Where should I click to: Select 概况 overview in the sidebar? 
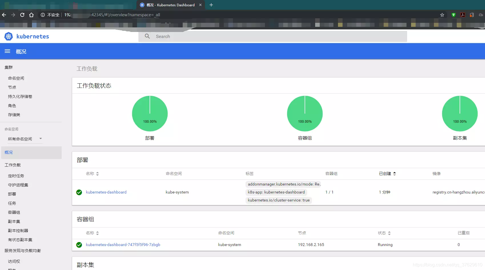(x=31, y=152)
